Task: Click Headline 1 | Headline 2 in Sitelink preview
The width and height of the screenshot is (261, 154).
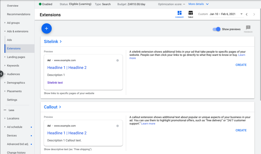Action: (x=67, y=68)
